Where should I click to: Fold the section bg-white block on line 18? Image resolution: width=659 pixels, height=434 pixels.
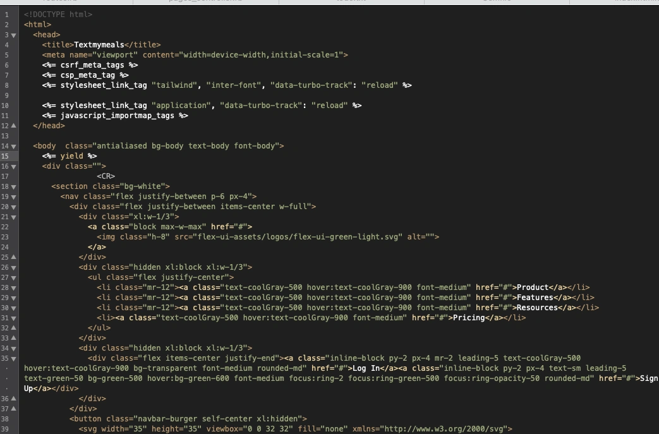point(14,186)
